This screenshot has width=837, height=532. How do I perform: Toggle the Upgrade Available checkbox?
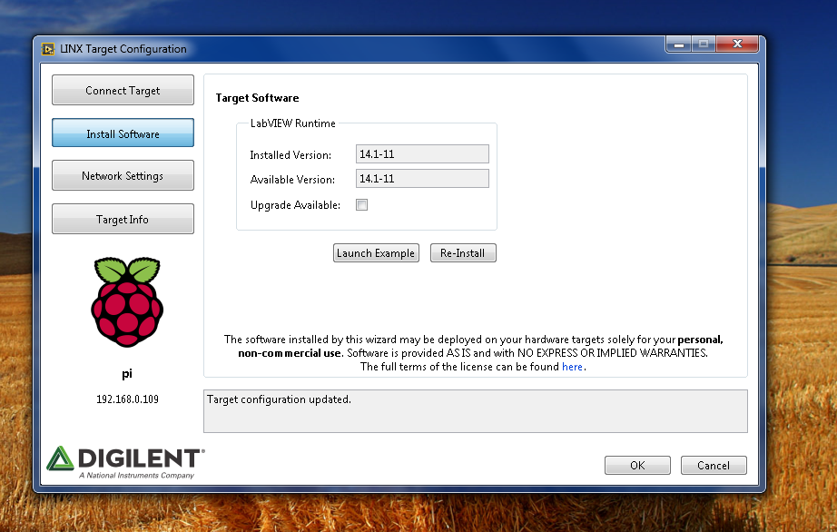(x=362, y=205)
